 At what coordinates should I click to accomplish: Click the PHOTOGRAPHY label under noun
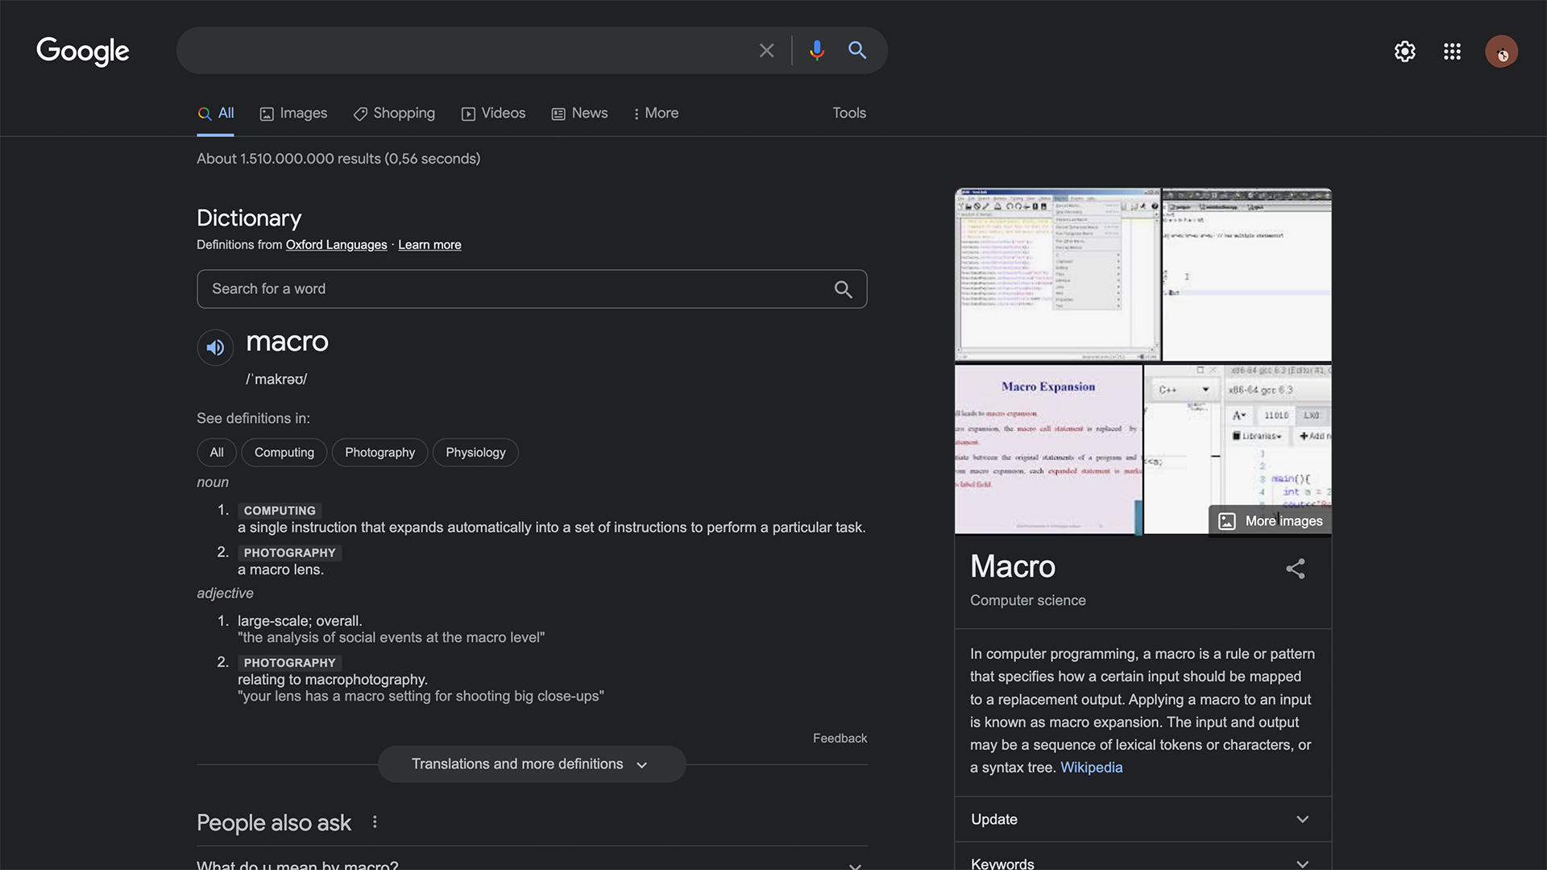[289, 553]
